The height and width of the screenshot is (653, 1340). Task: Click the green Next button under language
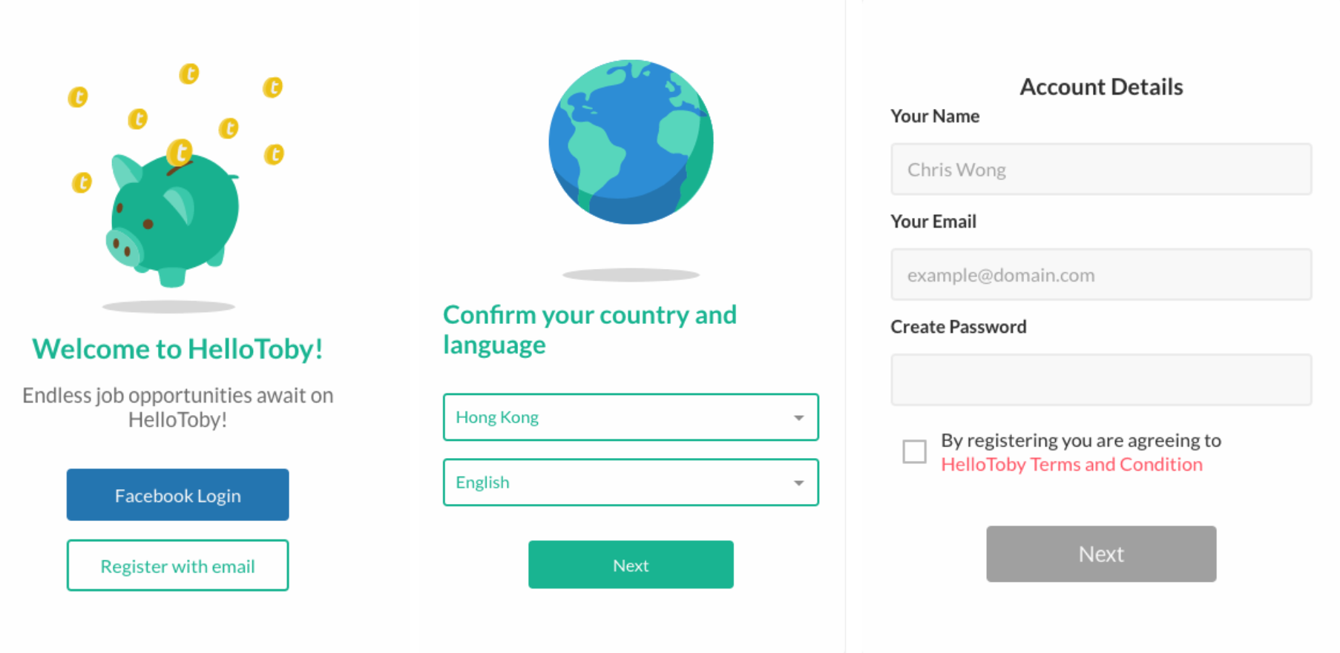coord(631,565)
